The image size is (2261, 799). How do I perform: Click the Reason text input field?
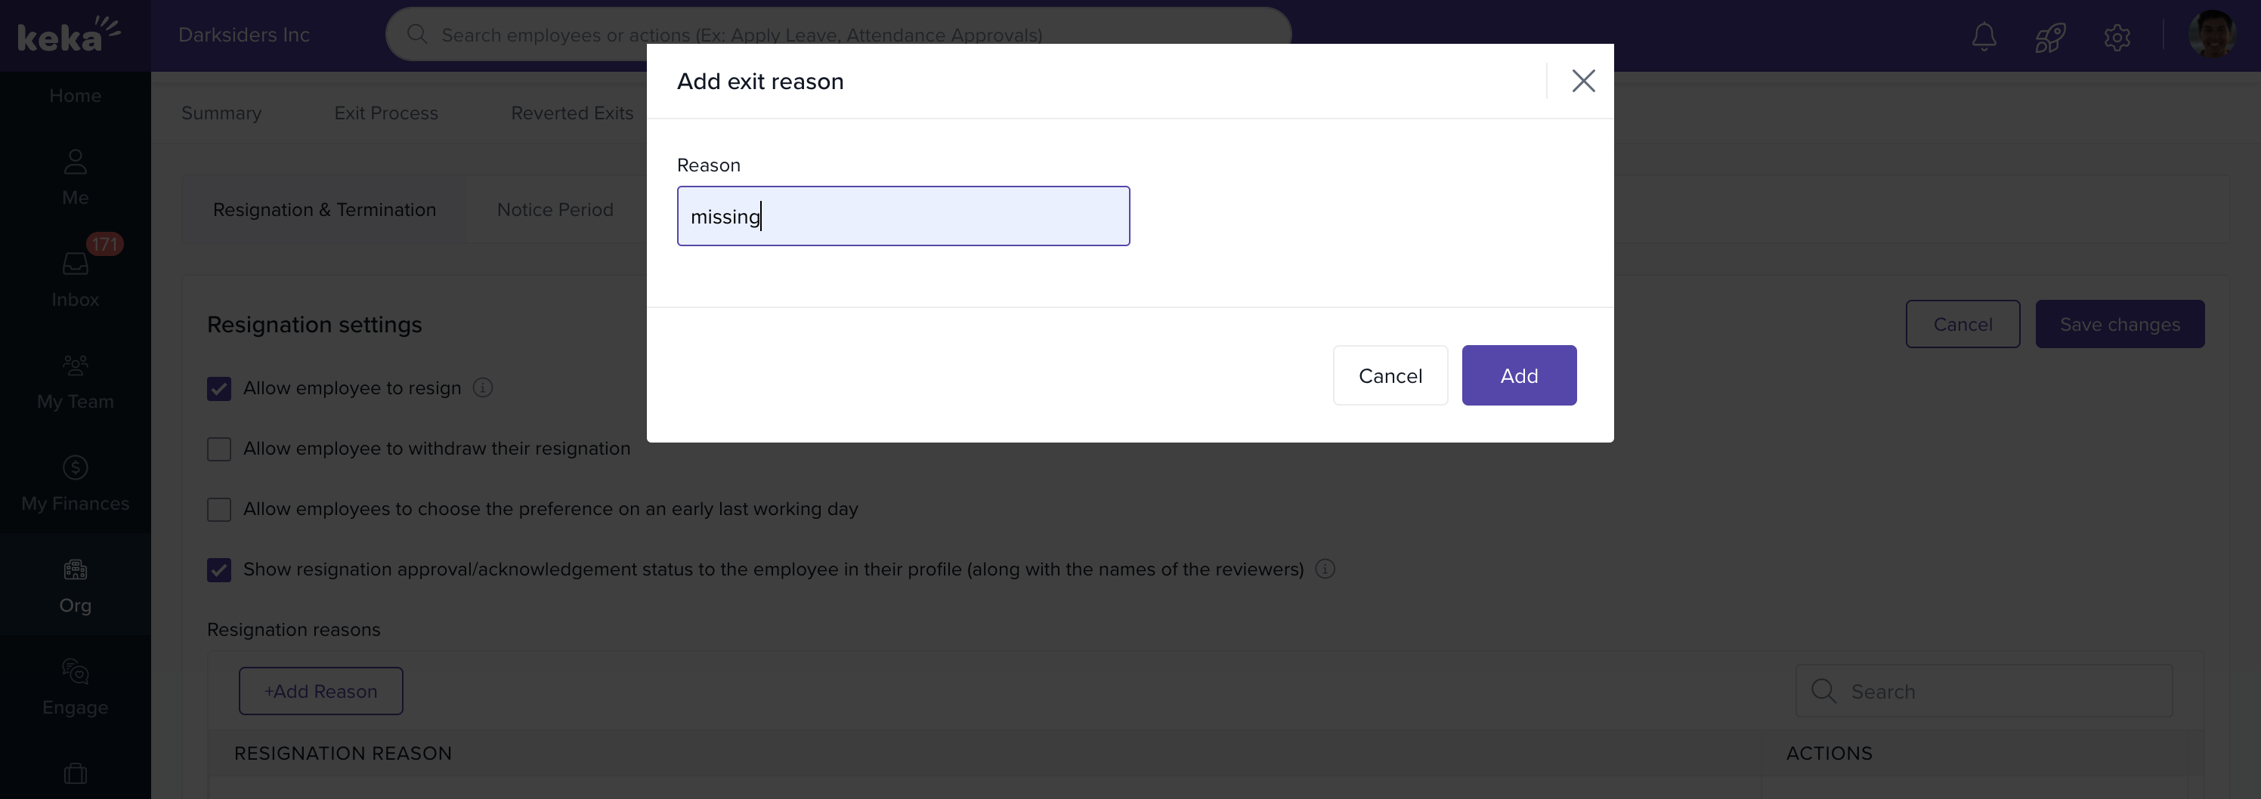tap(902, 216)
